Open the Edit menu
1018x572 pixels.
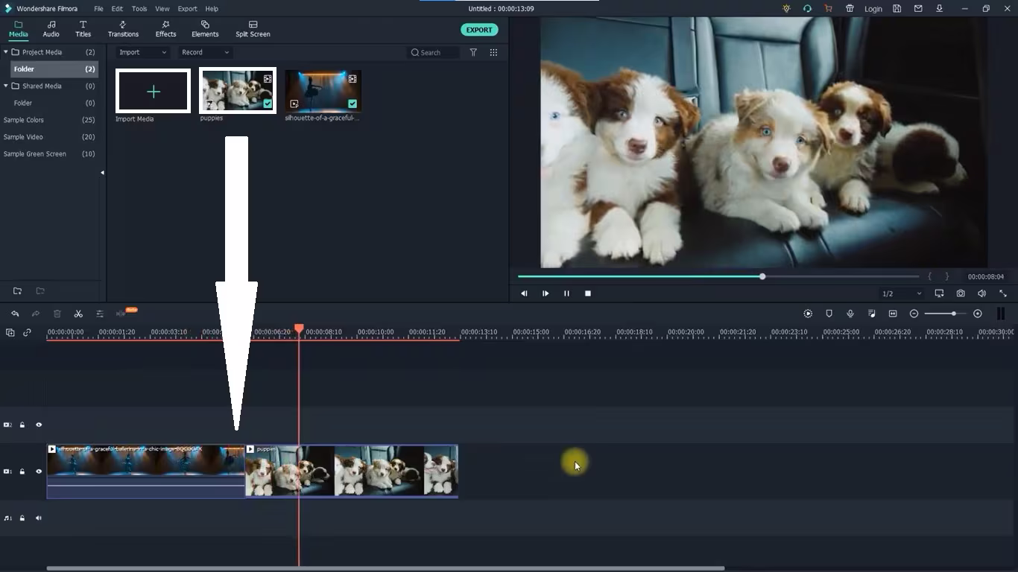pos(117,9)
